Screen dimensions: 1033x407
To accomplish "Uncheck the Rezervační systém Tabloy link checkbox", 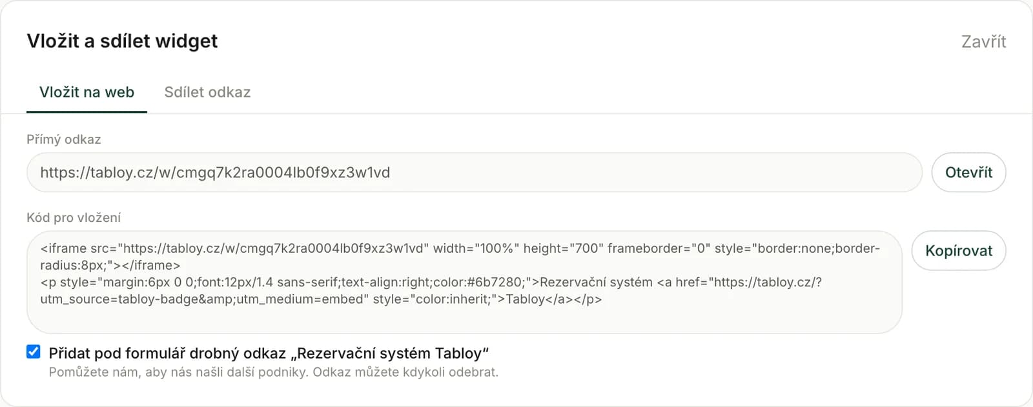I will (34, 352).
